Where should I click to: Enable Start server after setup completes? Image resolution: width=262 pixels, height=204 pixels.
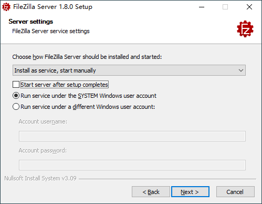click(16, 85)
